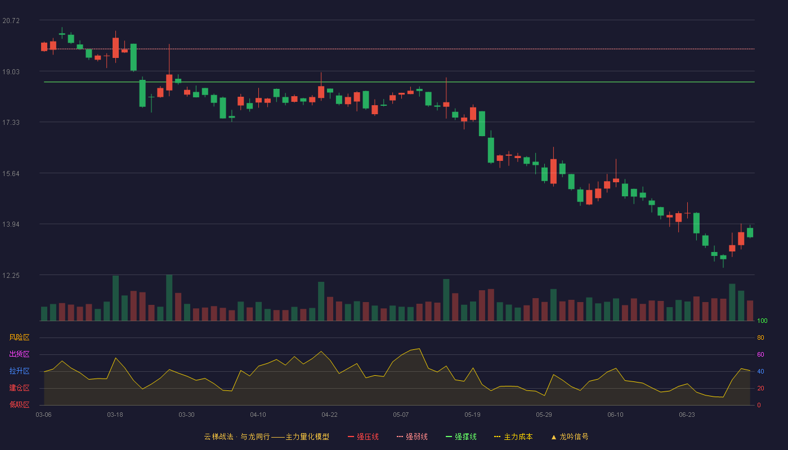Viewport: 788px width, 450px height.
Task: Toggle the 主力成本 legend entry
Action: point(513,436)
